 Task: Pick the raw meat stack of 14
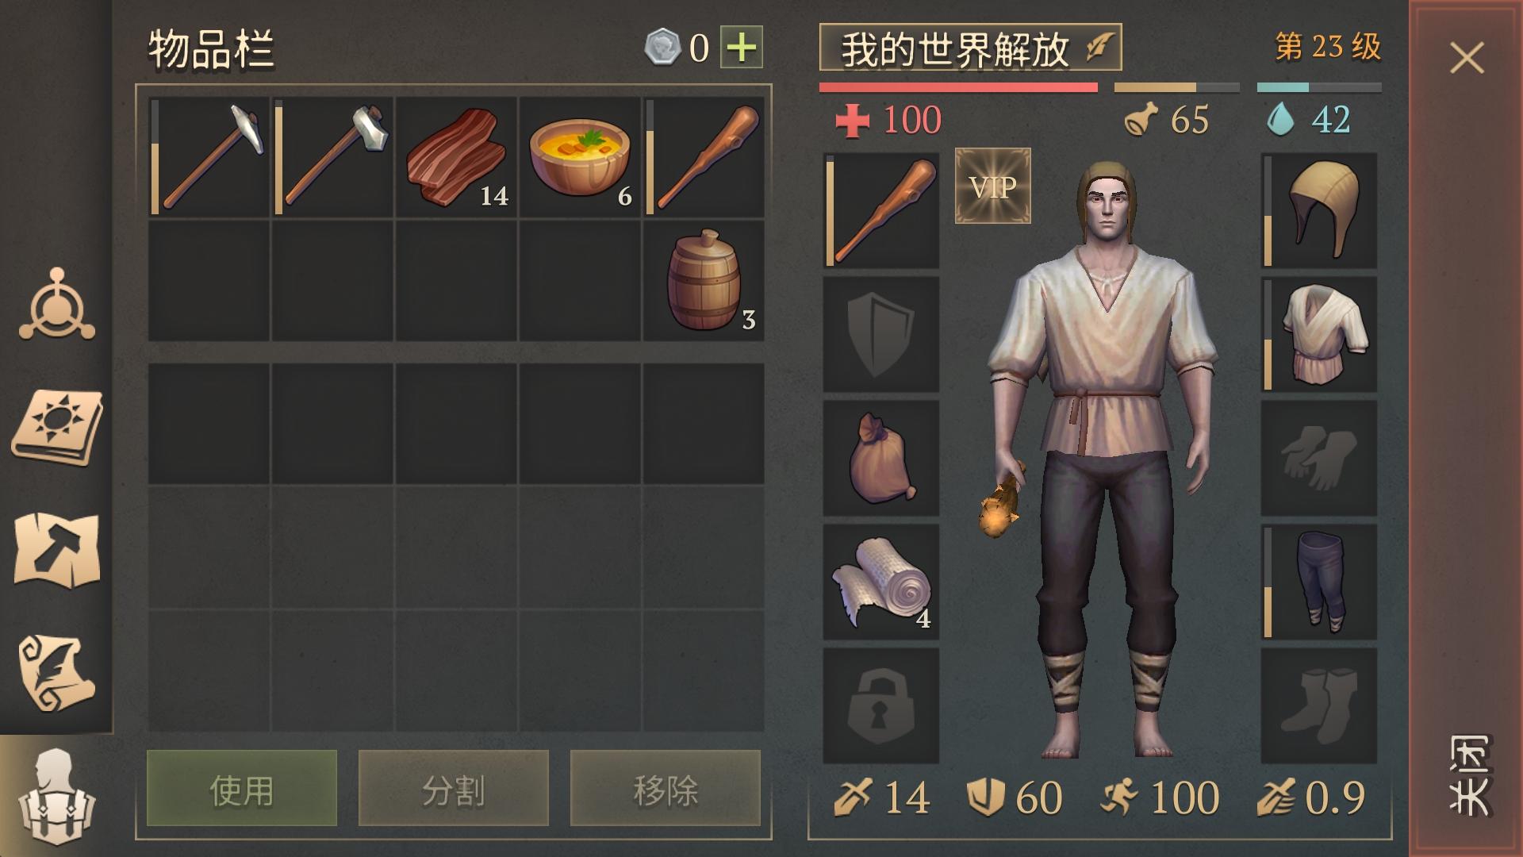(x=456, y=157)
